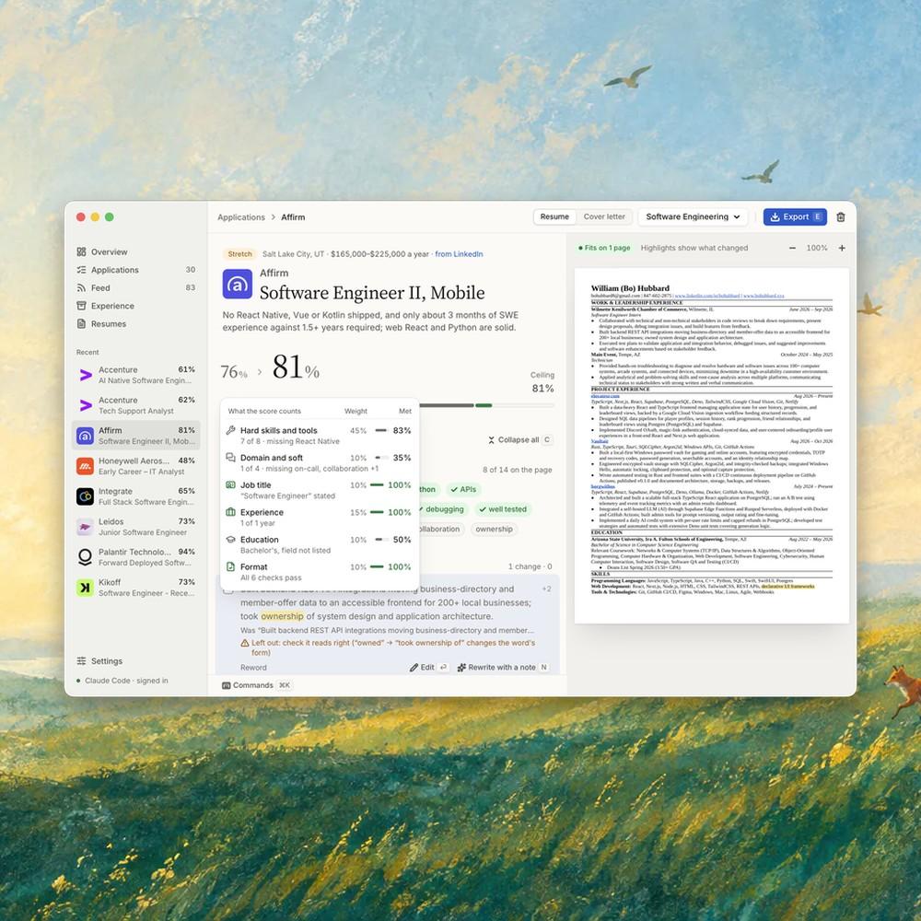The height and width of the screenshot is (921, 921).
Task: Open the from LinkedIn link
Action: click(x=459, y=254)
